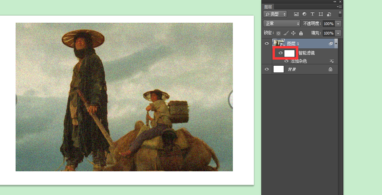
Task: Open the opacity slider dropdown arrow
Action: [338, 24]
